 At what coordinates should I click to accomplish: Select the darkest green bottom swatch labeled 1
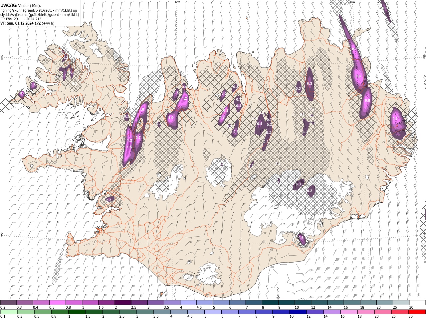point(77,312)
